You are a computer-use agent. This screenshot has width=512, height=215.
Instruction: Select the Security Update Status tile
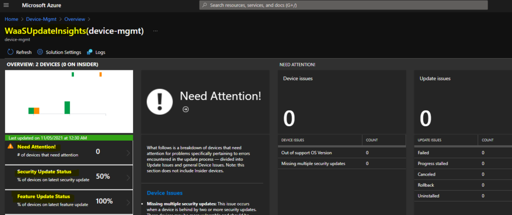pyautogui.click(x=69, y=177)
